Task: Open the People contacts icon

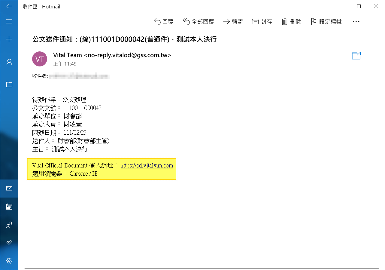Action: click(9, 225)
